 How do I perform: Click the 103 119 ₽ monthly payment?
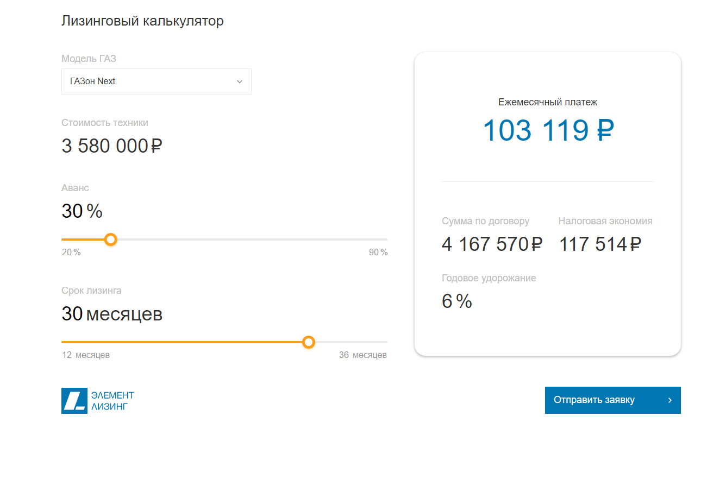pyautogui.click(x=548, y=131)
